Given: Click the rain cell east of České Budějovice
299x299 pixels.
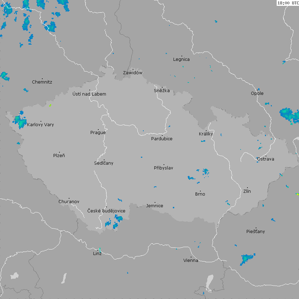Looking at the screenshot, I should pos(119,218).
